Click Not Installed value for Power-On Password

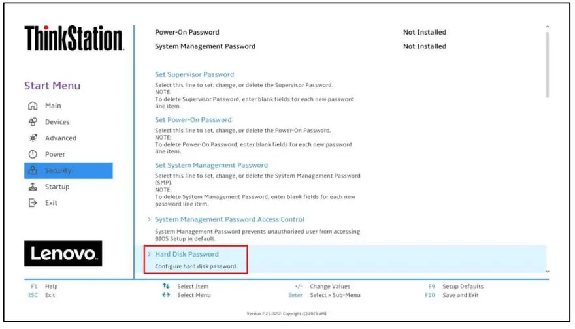point(425,32)
